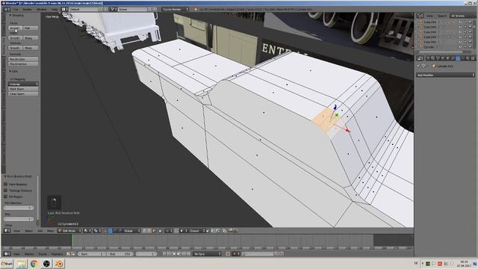
Task: Open the Properties editor type icon
Action: [420, 58]
